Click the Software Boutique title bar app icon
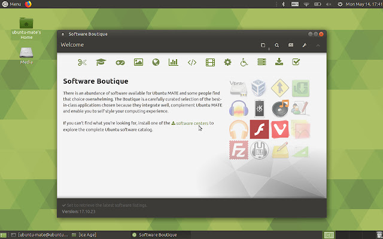383x239 pixels. click(63, 34)
